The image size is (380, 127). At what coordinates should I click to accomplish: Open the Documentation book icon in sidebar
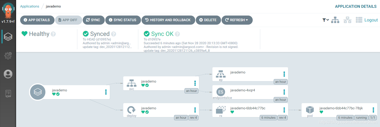[x=8, y=94]
